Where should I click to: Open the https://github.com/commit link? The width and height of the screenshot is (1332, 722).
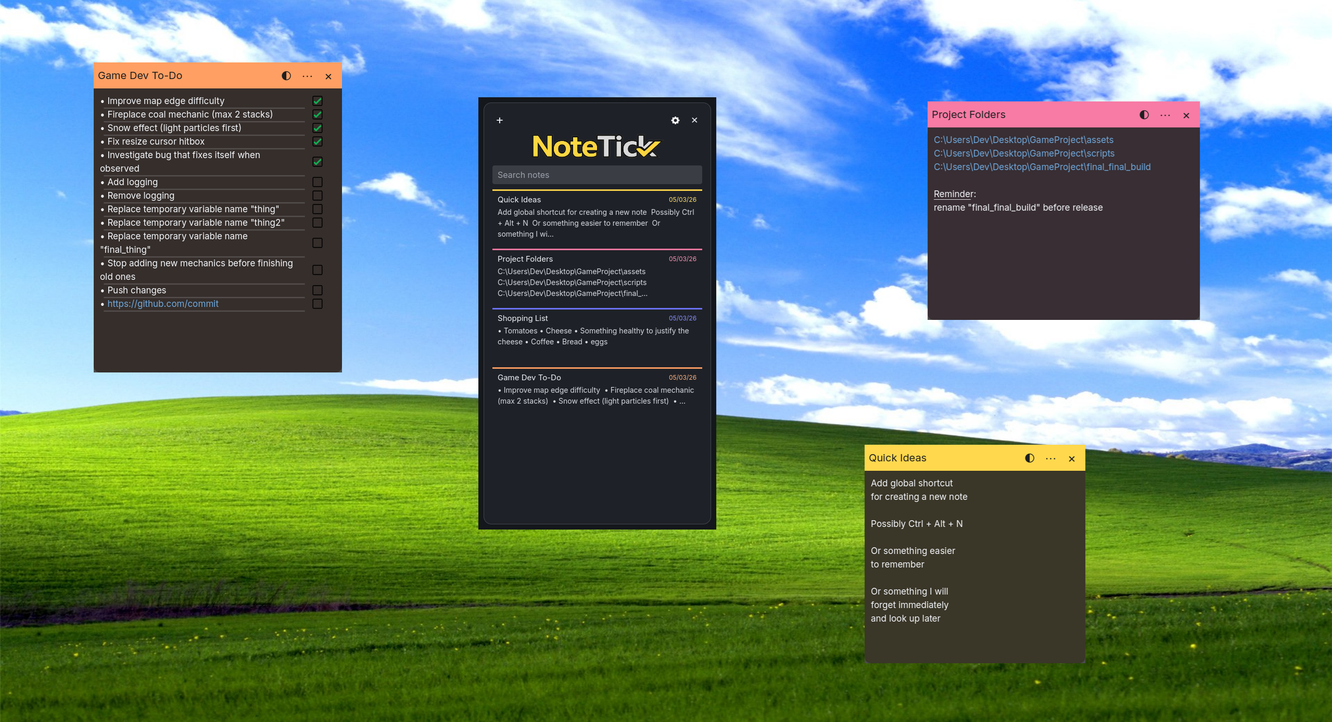163,304
